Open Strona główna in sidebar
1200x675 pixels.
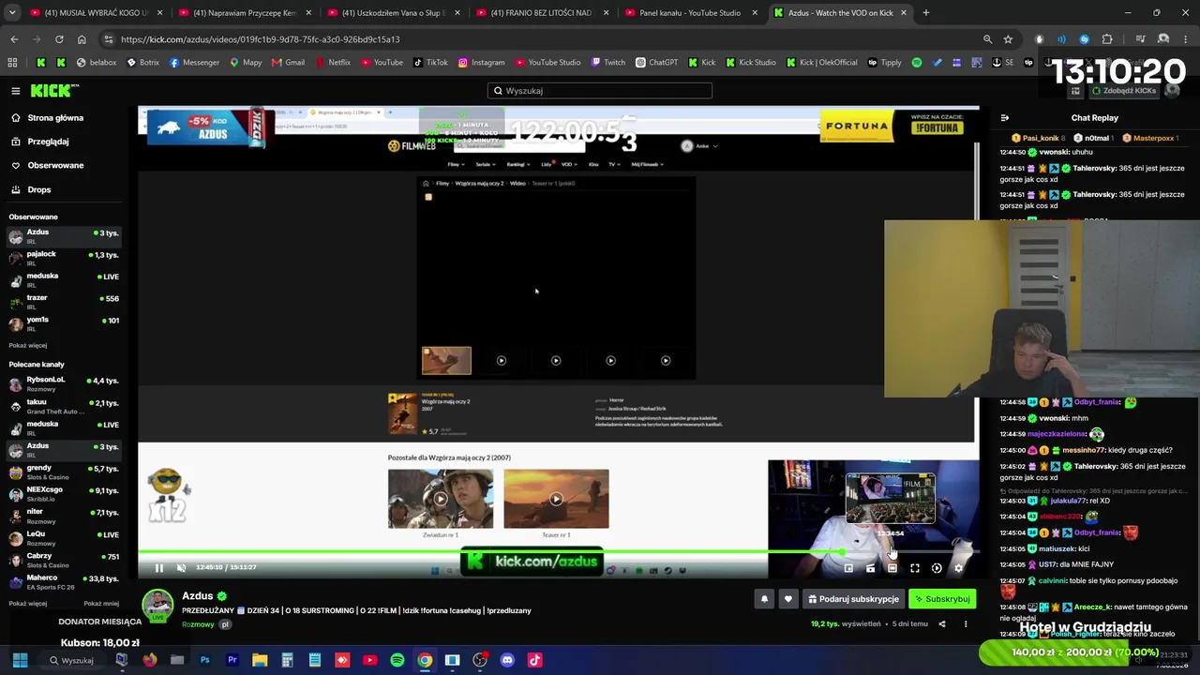click(x=55, y=118)
